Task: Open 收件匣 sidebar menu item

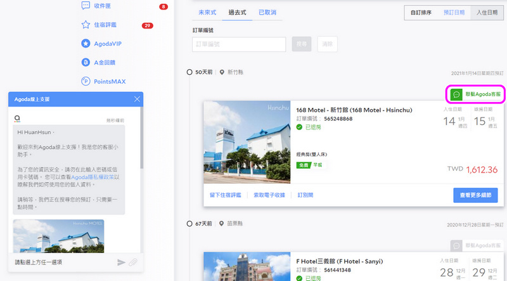Action: point(103,6)
